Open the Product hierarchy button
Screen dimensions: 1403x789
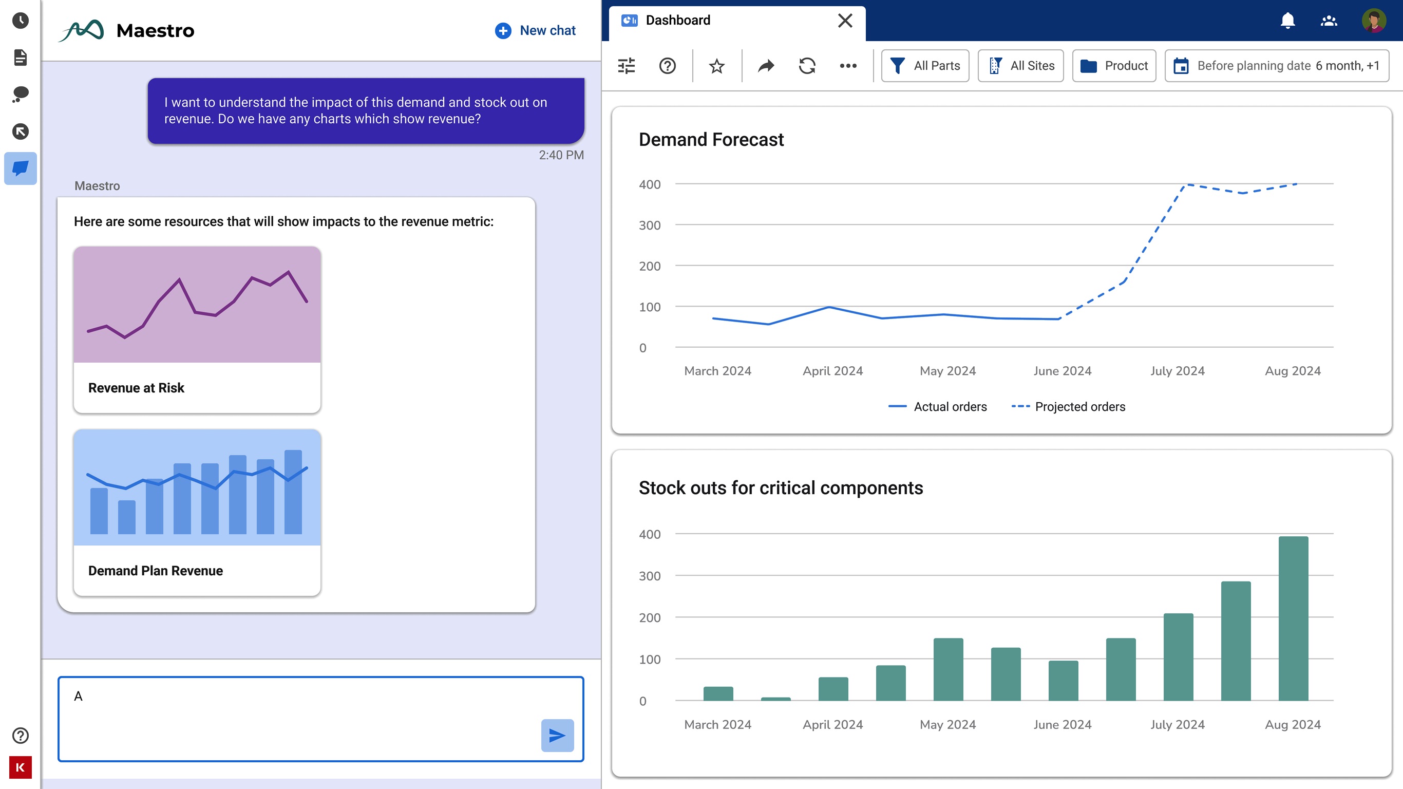(x=1114, y=66)
